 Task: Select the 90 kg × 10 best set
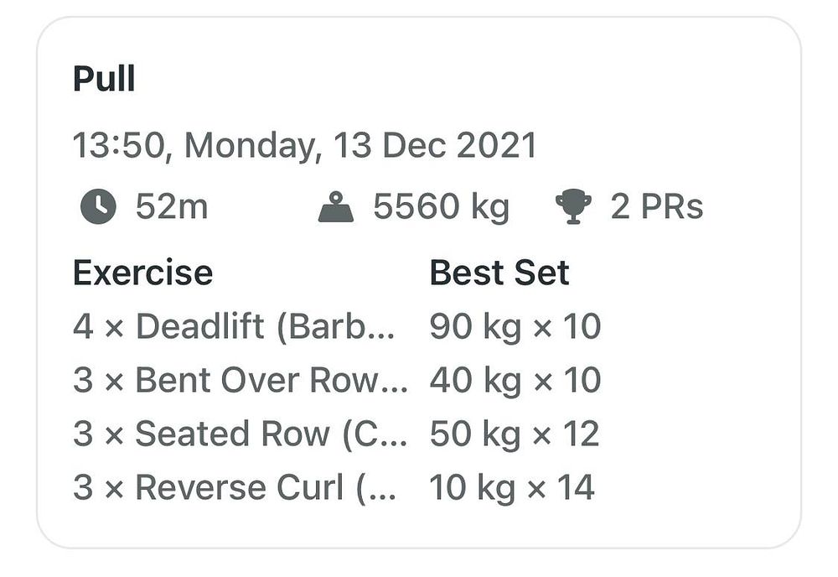pyautogui.click(x=515, y=327)
